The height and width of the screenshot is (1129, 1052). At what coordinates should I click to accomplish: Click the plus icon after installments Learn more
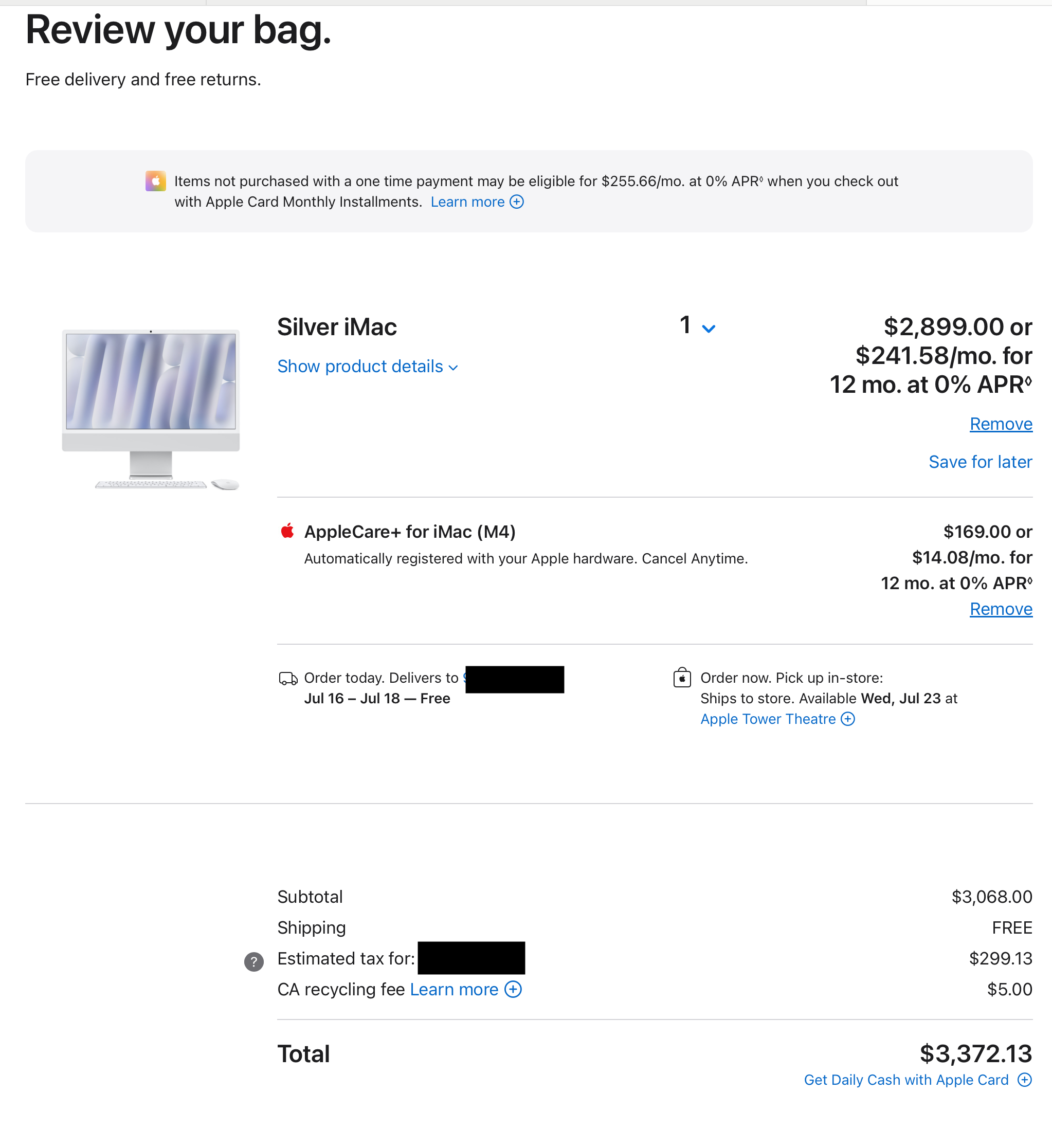pyautogui.click(x=516, y=202)
